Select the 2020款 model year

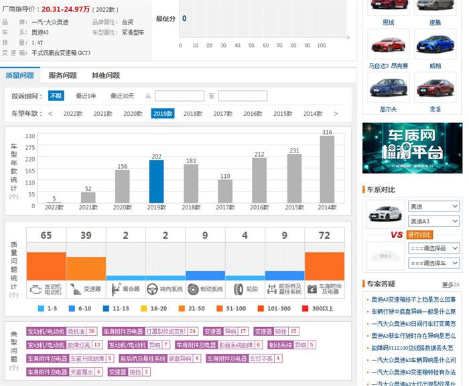pyautogui.click(x=133, y=114)
